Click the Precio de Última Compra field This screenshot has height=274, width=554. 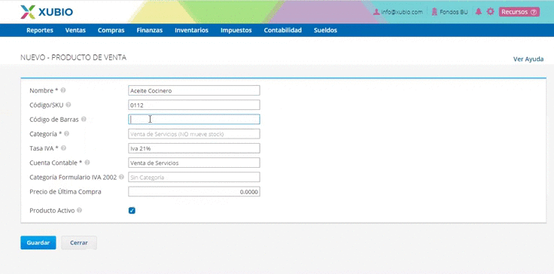tap(194, 192)
